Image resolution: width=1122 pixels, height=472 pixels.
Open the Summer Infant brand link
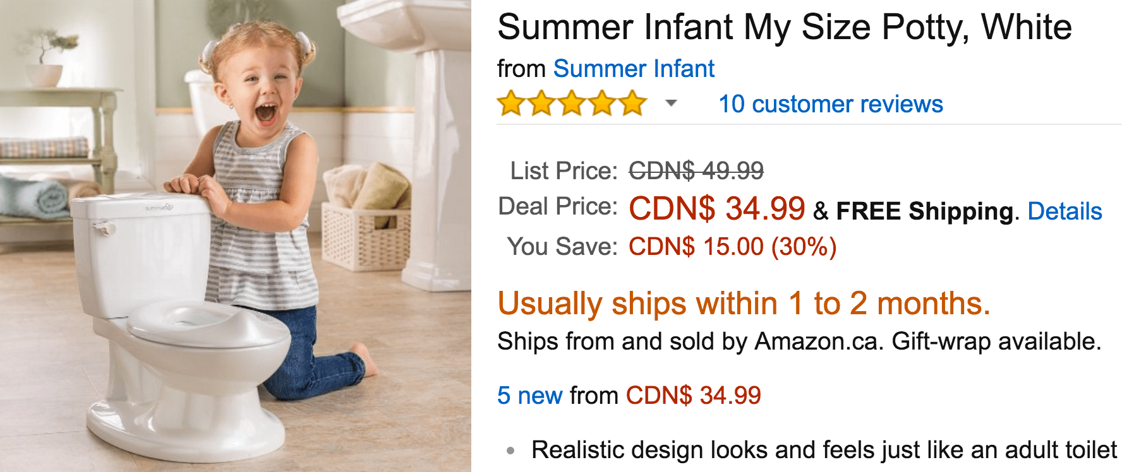(634, 68)
